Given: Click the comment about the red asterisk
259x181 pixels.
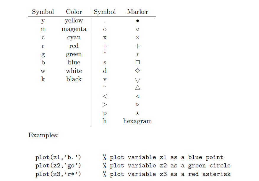Looking at the screenshot, I should click(x=167, y=174).
